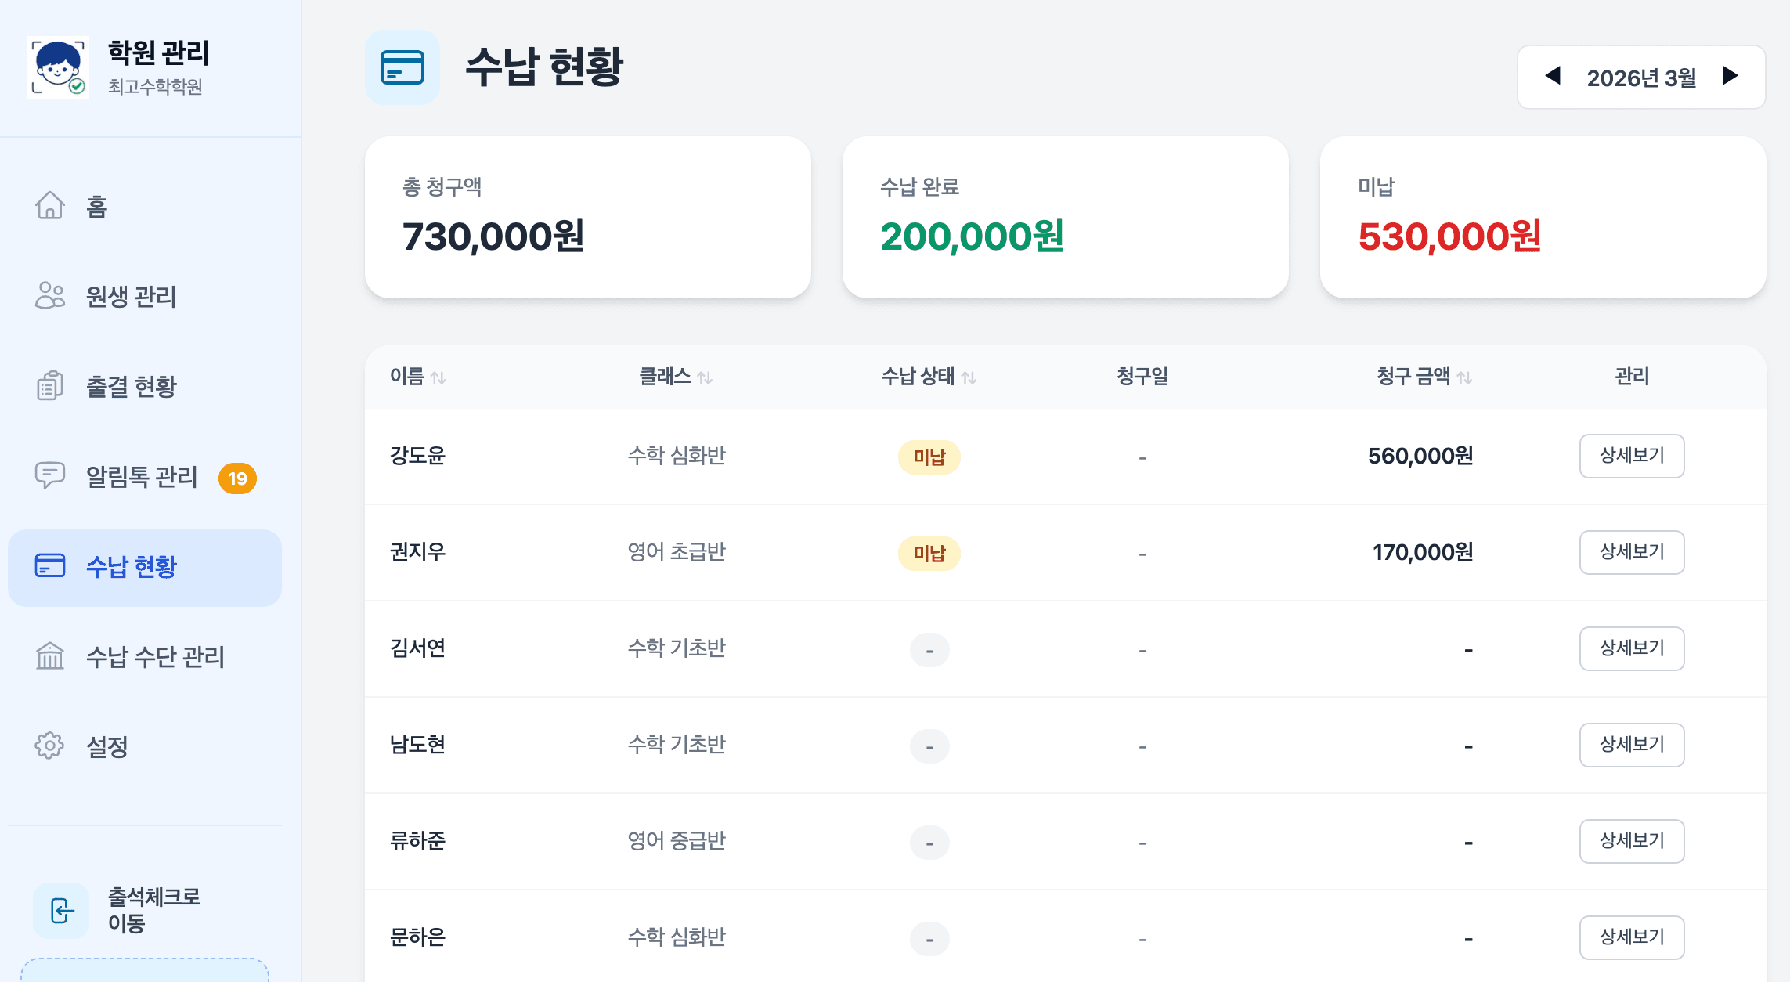Select the 원생 관리 people icon
1790x982 pixels.
point(49,297)
